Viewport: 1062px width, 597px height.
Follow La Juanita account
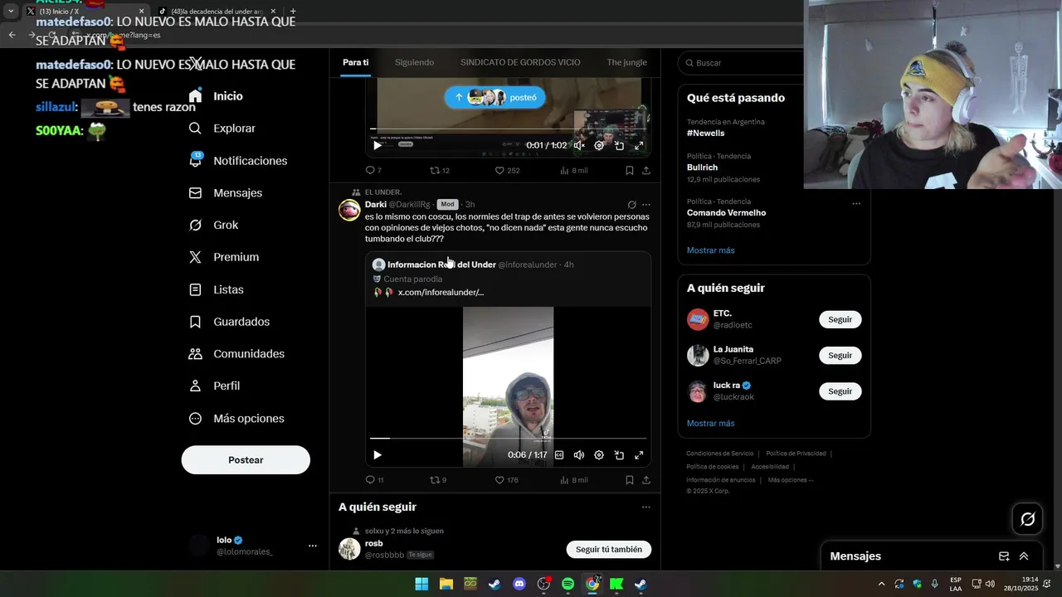click(x=840, y=355)
